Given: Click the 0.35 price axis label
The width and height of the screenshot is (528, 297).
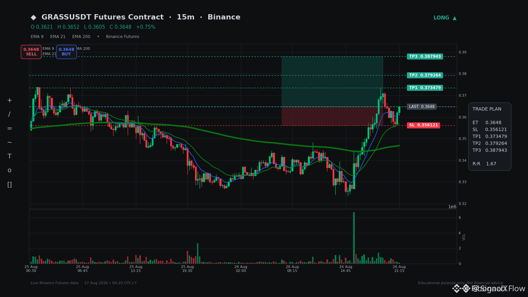Looking at the screenshot, I should click(462, 139).
